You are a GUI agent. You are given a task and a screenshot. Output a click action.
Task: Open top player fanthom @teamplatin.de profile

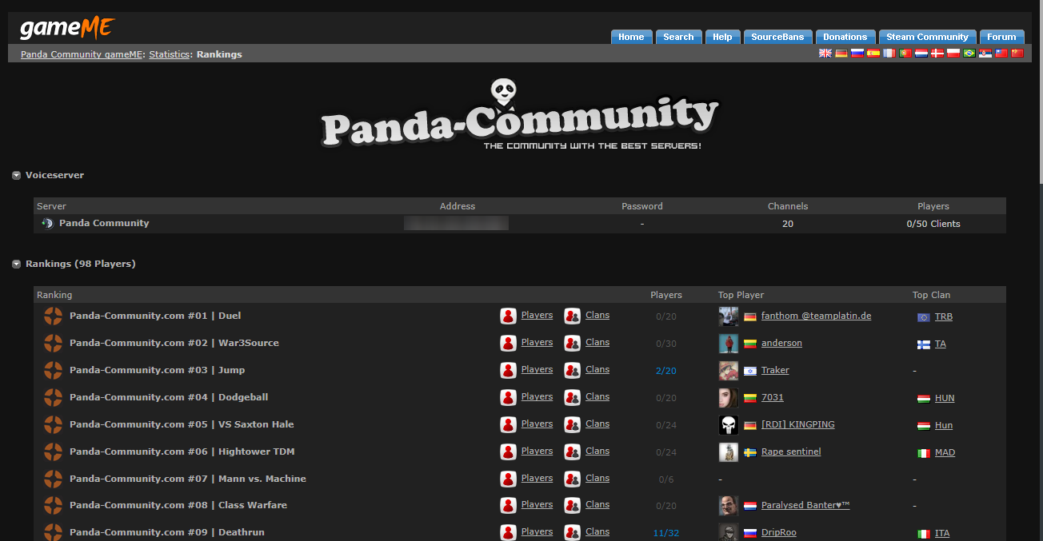(816, 316)
